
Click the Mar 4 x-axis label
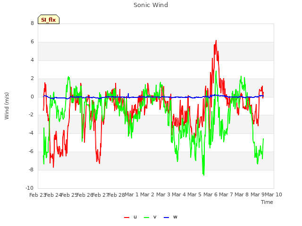pos(179,194)
